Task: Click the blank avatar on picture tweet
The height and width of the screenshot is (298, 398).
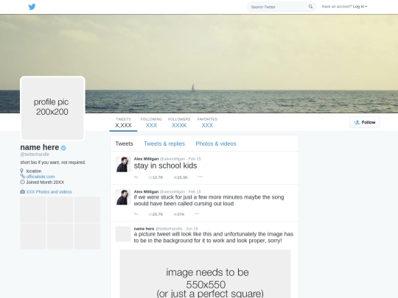Action: point(123,234)
